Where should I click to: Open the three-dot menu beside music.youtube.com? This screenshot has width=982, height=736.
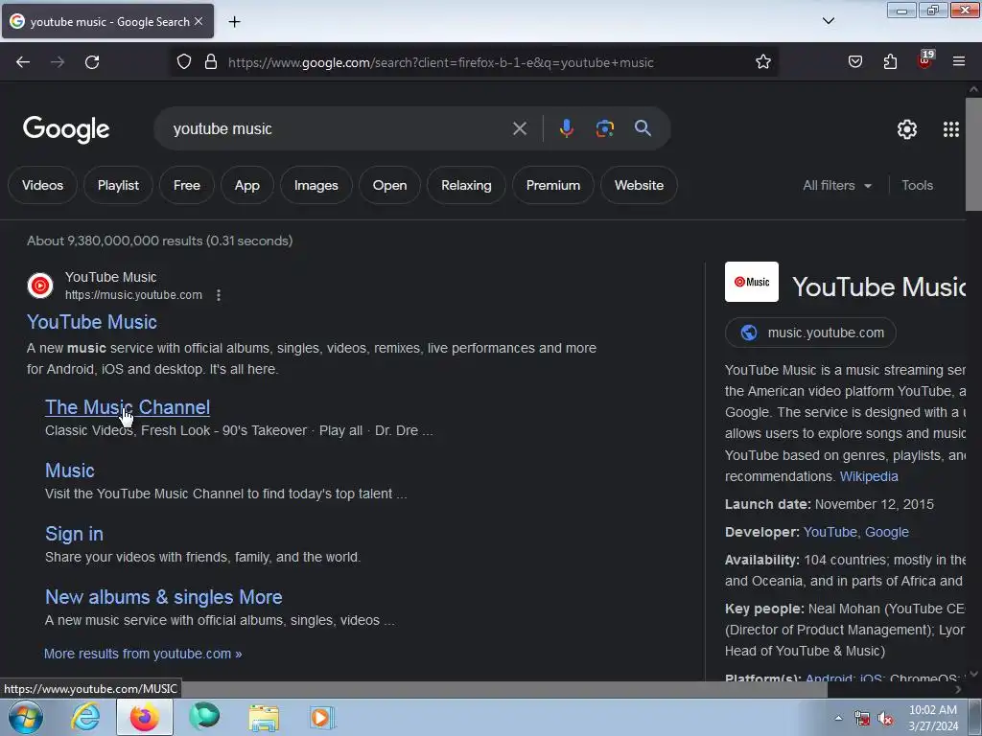pos(219,295)
